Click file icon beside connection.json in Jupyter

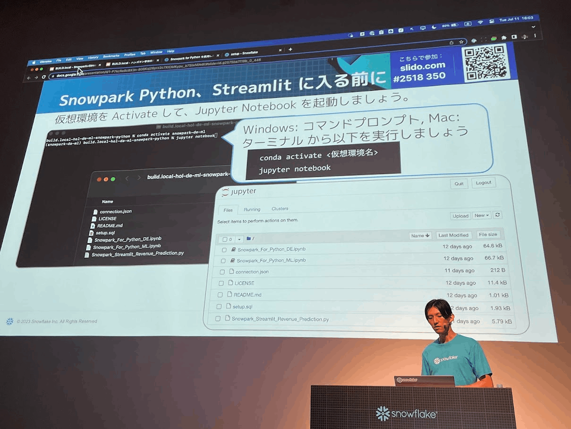pyautogui.click(x=231, y=271)
